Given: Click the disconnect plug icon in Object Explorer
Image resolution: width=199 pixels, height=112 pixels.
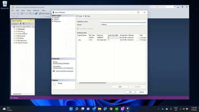Looking at the screenshot, I should point(24,24).
